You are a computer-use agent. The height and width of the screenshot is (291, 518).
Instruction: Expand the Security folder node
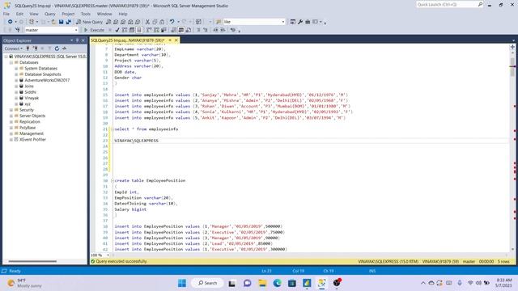[x=11, y=110]
